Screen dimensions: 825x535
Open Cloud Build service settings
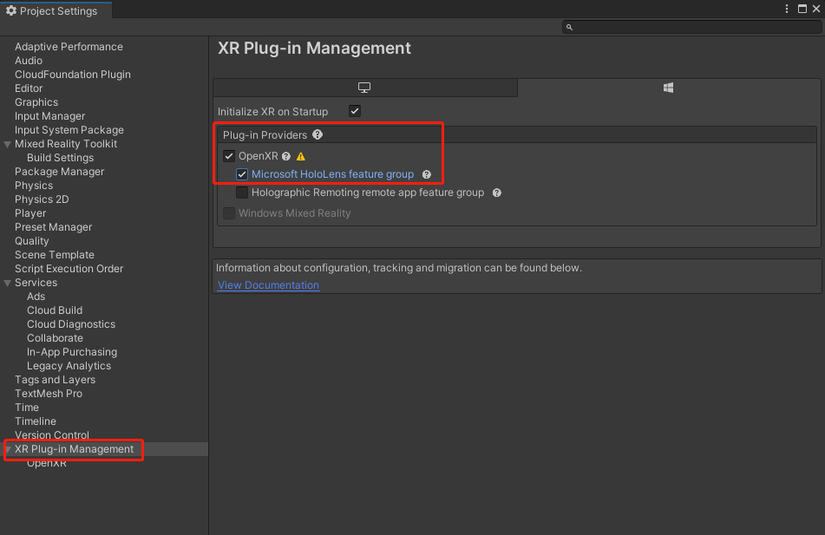pos(55,310)
